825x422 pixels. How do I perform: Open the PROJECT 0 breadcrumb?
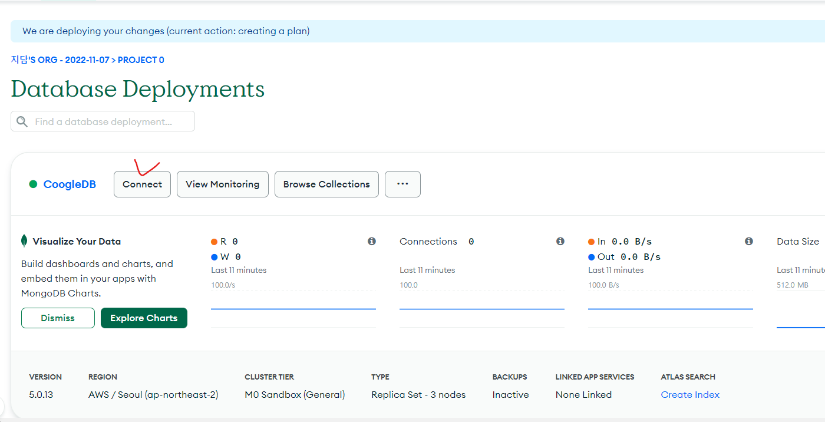[x=141, y=60]
